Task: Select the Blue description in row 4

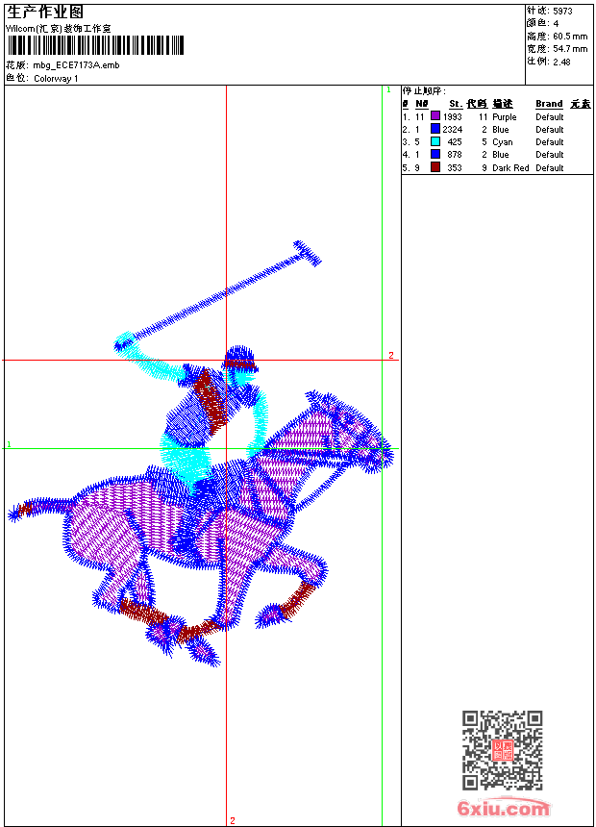Action: [501, 155]
